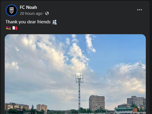152x114 pixels.
Task: Click the floodlight tower mast in photo
Action: coord(79,97)
